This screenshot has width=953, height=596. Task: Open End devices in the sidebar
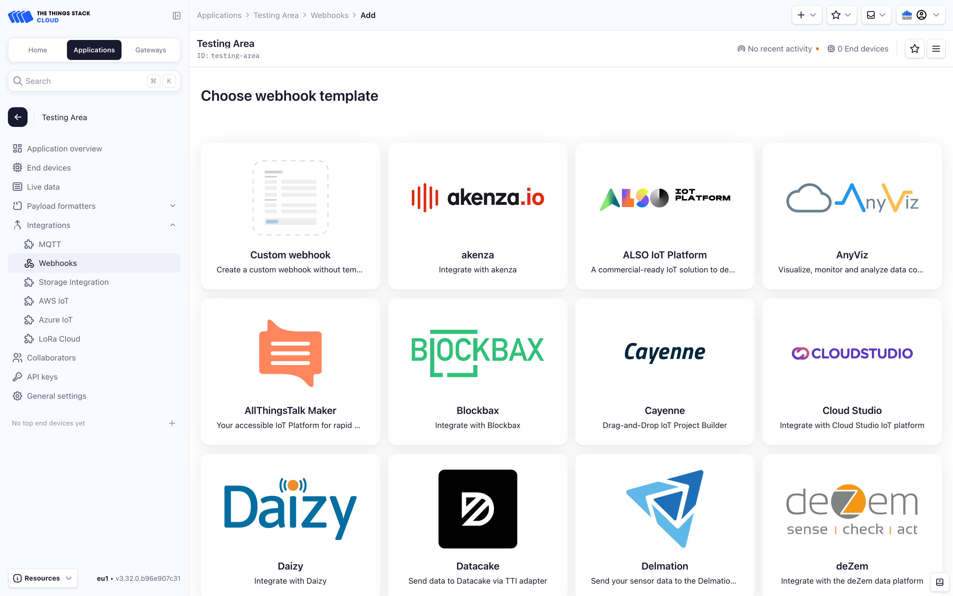(48, 167)
